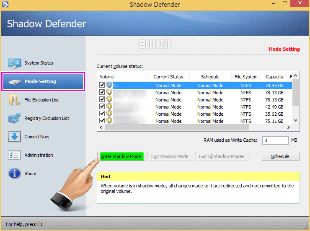Minimize the Shadow Defender window
This screenshot has height=231, width=310.
click(x=274, y=3)
